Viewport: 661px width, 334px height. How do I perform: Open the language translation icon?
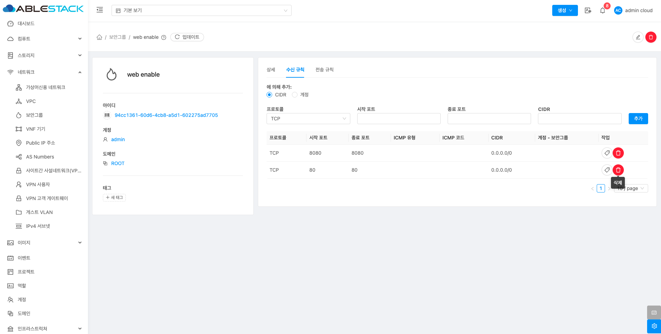(588, 10)
